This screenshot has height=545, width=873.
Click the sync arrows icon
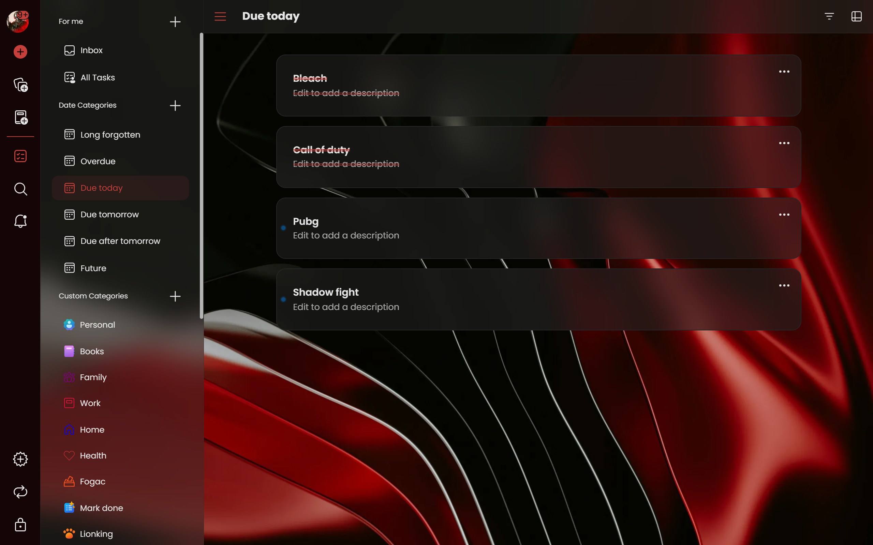tap(20, 492)
